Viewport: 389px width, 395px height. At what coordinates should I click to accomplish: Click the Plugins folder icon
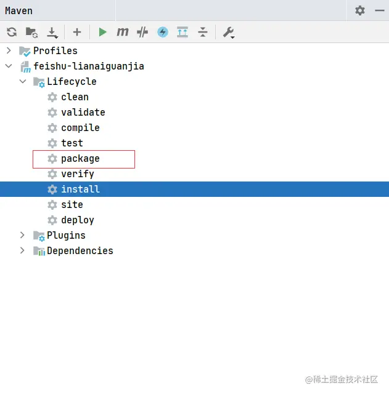click(39, 236)
